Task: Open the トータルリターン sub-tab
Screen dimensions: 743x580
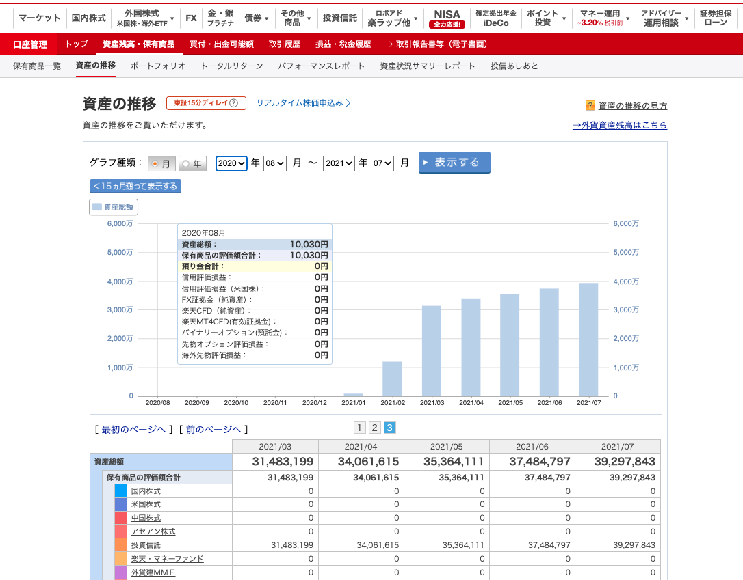Action: coord(232,66)
